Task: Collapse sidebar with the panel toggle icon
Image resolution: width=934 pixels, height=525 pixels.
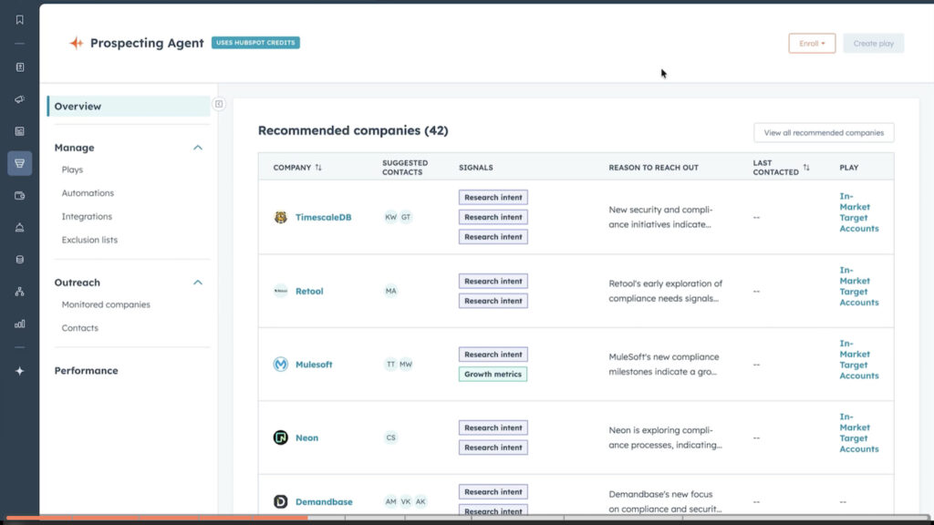Action: click(219, 104)
